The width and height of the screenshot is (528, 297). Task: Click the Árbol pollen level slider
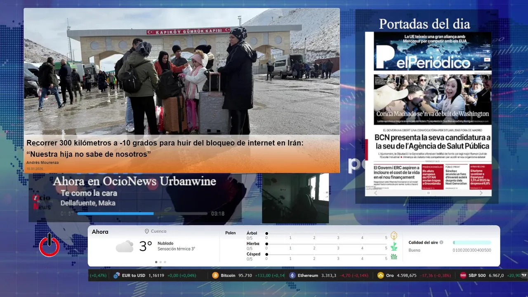click(x=326, y=233)
